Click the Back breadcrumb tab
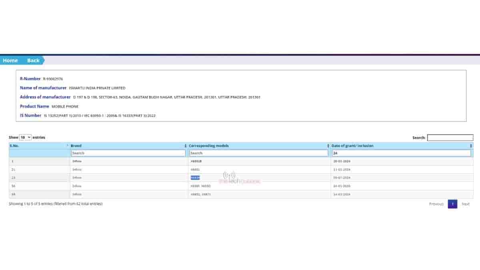This screenshot has width=480, height=270. (x=33, y=60)
